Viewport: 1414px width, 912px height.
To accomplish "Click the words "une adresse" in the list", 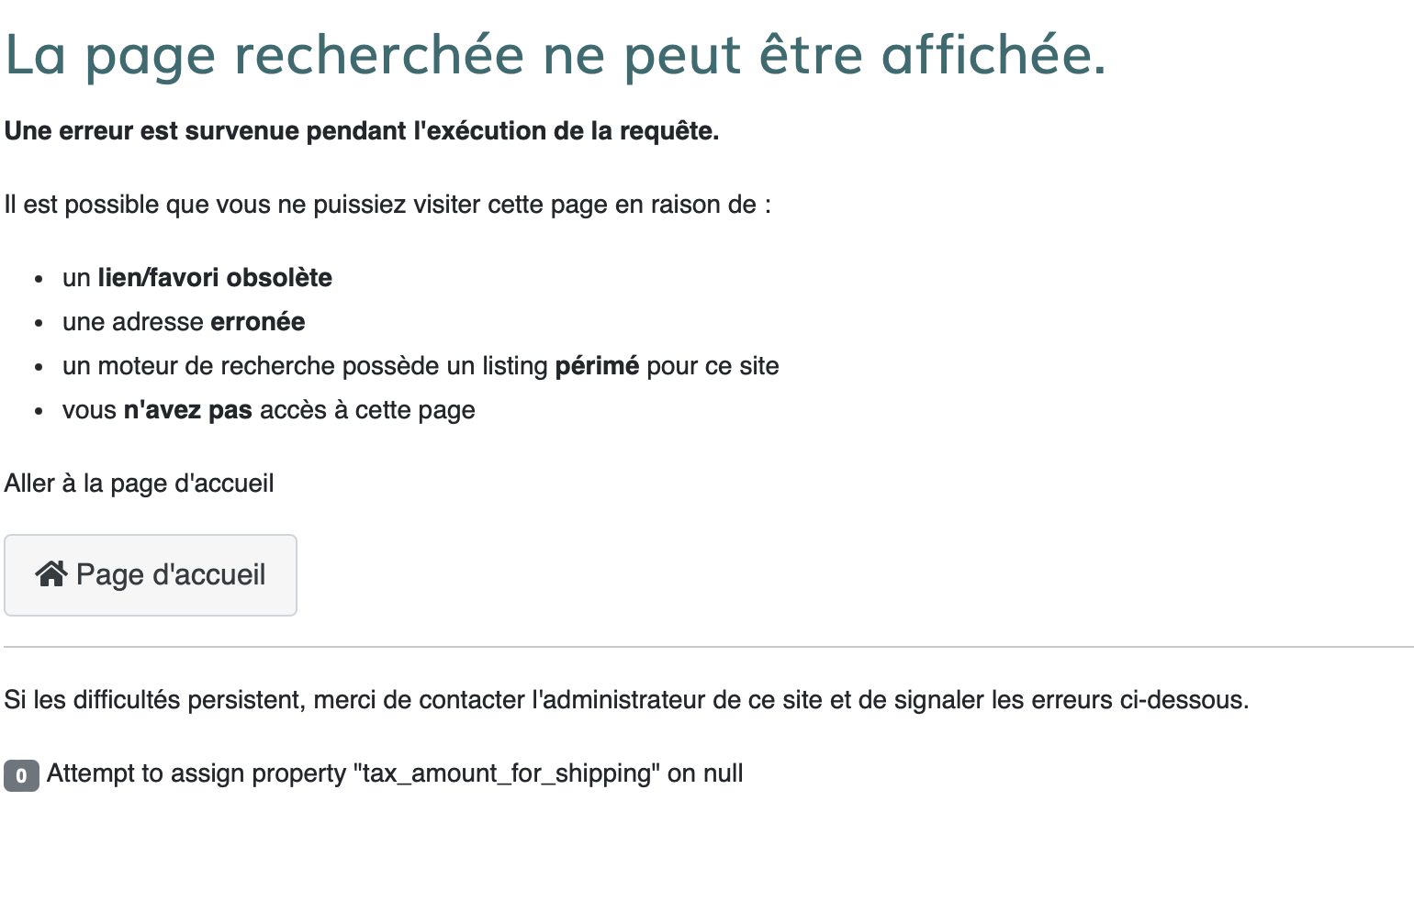I will pyautogui.click(x=133, y=322).
